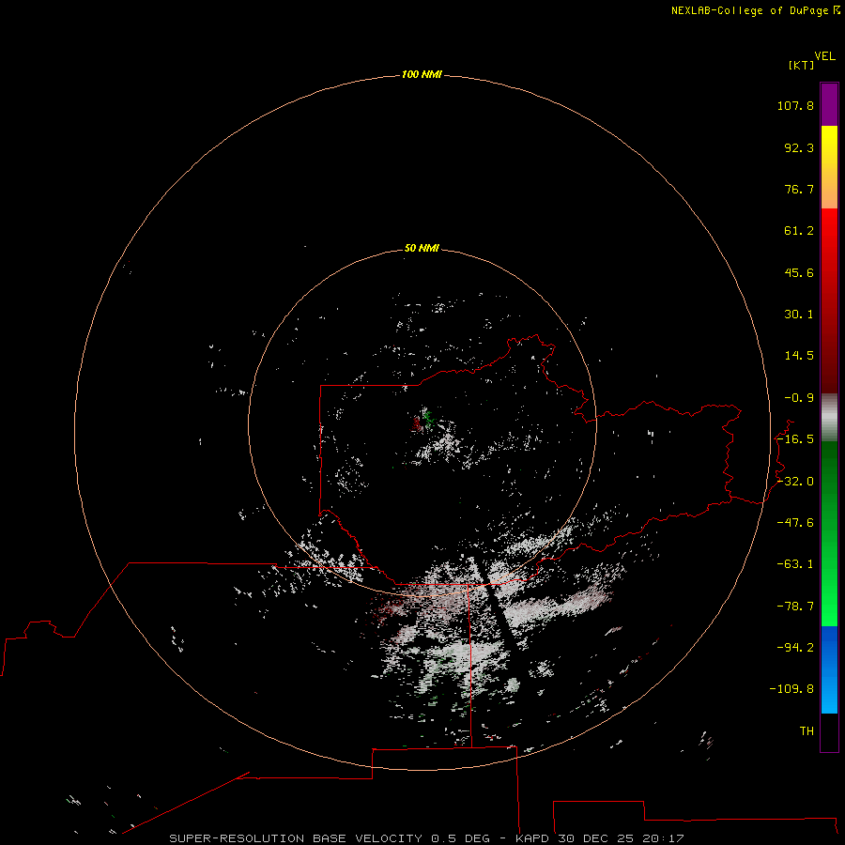Click the blue segment of the velocity color bar

[829, 669]
